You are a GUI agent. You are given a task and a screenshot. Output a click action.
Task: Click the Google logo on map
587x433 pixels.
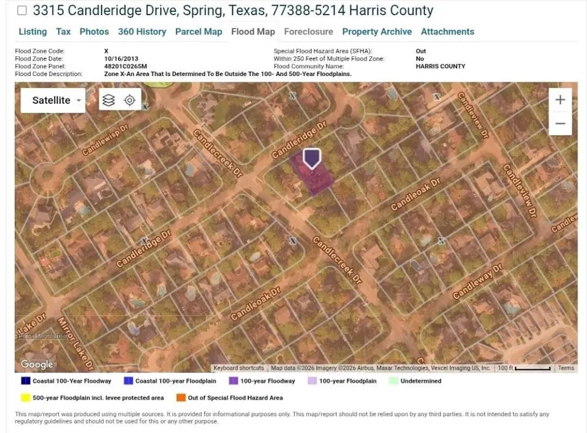(x=37, y=364)
